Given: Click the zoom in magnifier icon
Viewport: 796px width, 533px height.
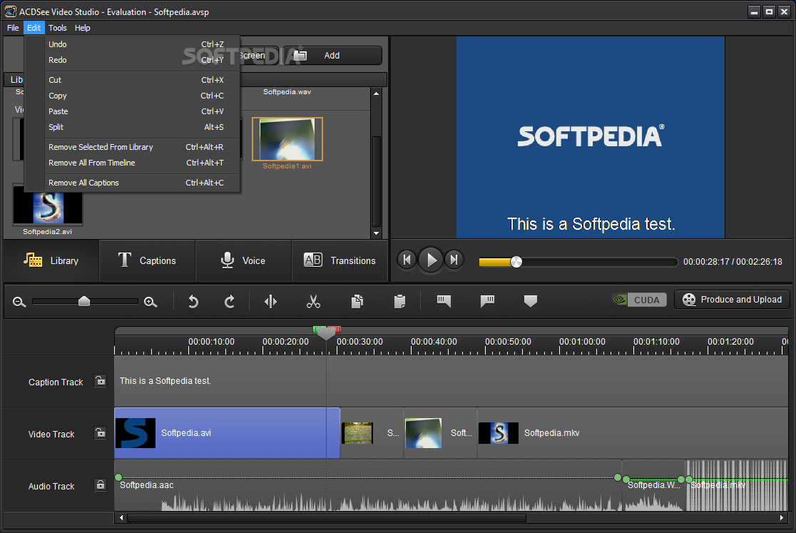Looking at the screenshot, I should pos(150,302).
